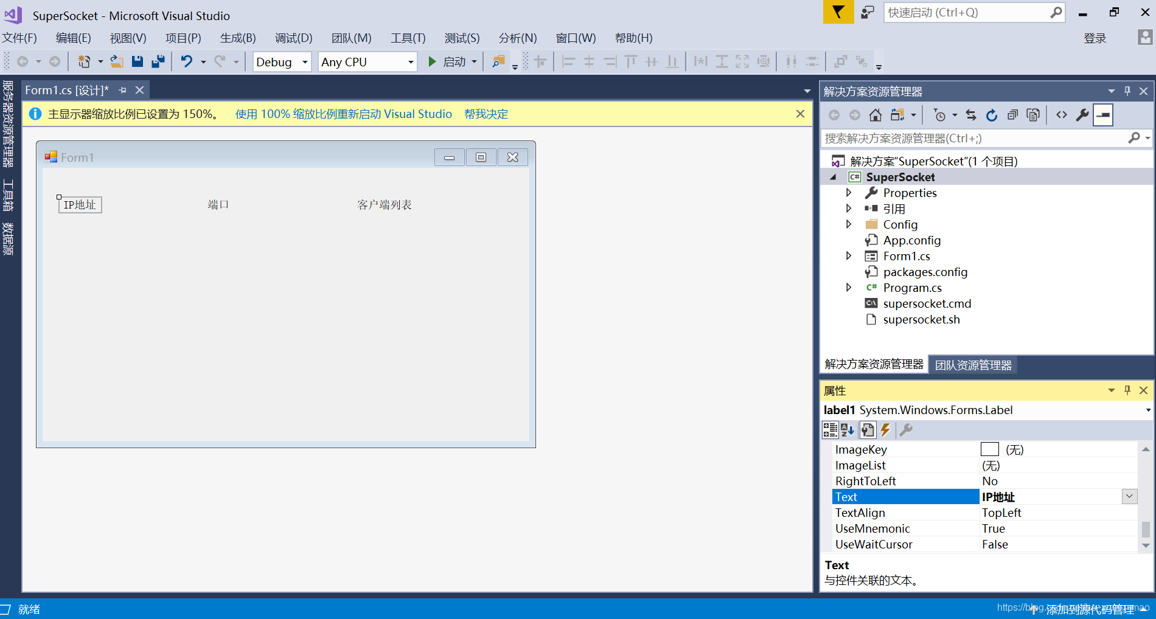1156x619 pixels.
Task: Show events with the lightning bolt icon
Action: [x=886, y=430]
